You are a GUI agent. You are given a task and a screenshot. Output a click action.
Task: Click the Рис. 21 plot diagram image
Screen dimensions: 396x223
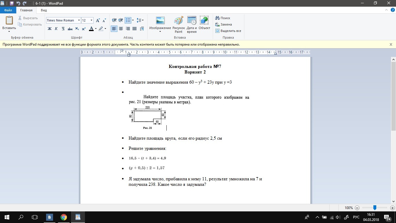pyautogui.click(x=148, y=118)
